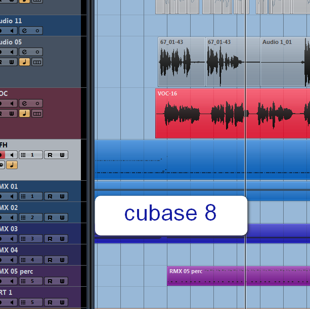Enable write automation W on RMX 03
This screenshot has width=310, height=309.
click(62, 239)
